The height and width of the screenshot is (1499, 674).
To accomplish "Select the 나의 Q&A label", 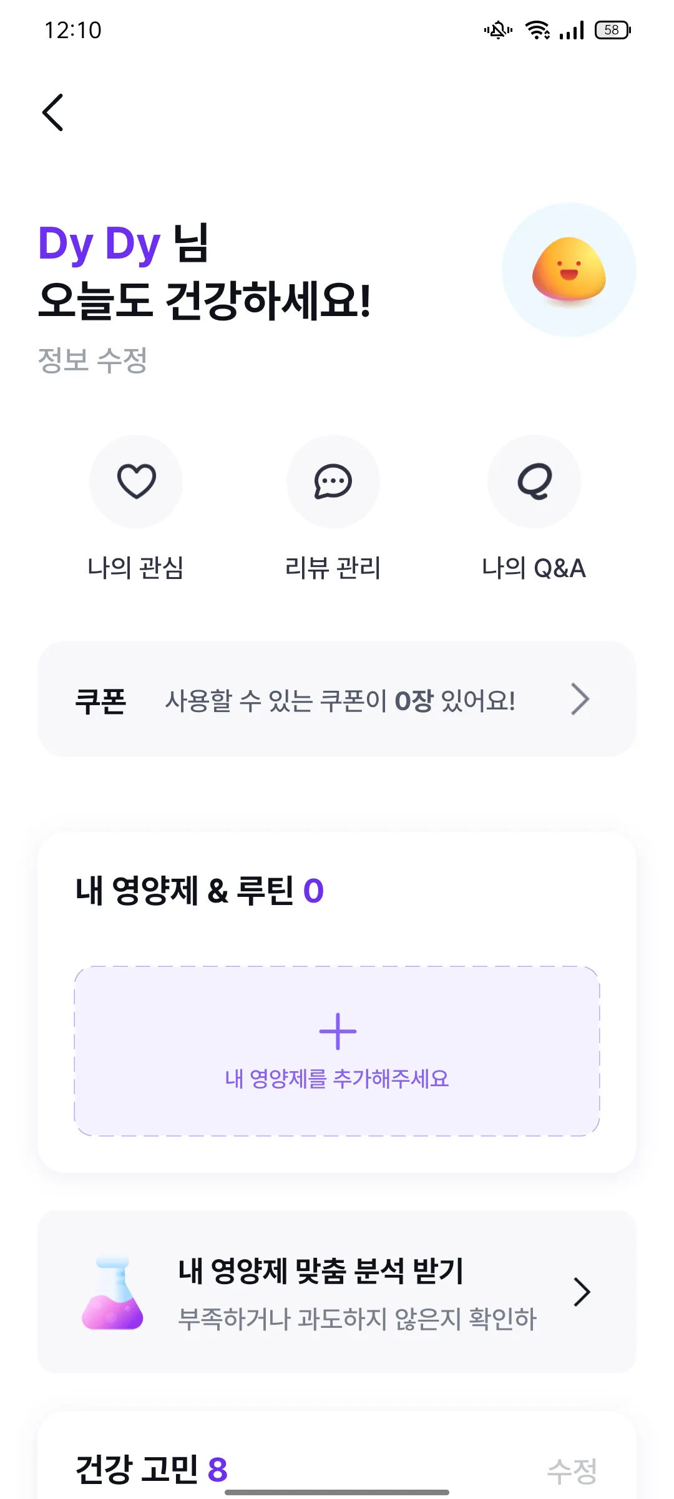I will pyautogui.click(x=534, y=568).
